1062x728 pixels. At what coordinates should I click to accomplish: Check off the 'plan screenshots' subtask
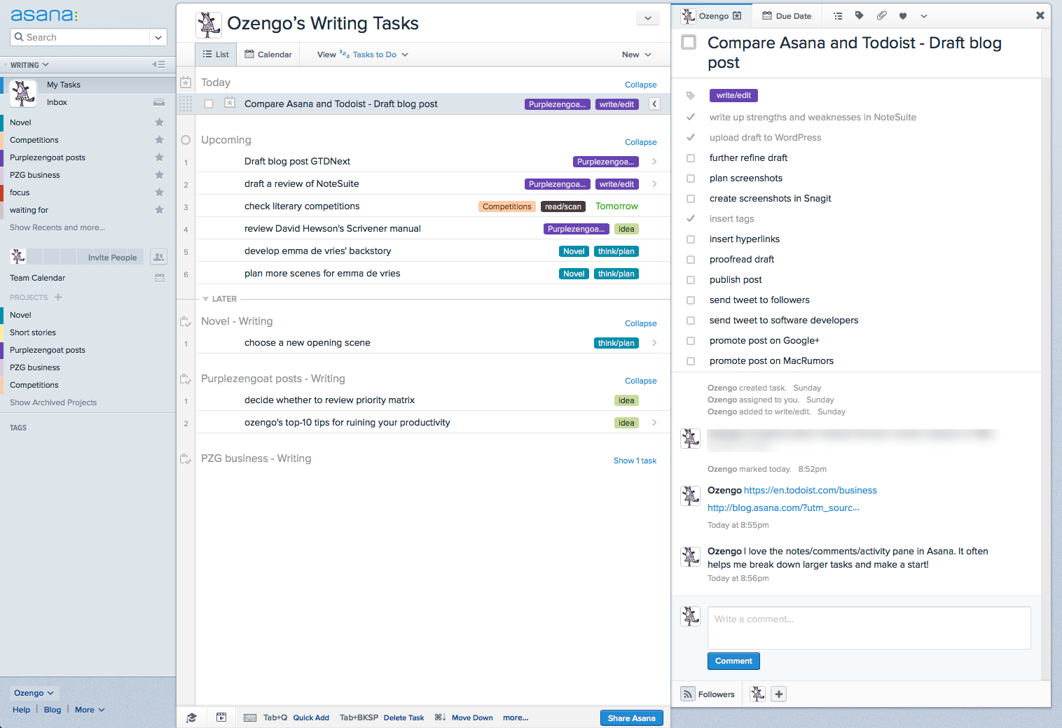point(691,178)
